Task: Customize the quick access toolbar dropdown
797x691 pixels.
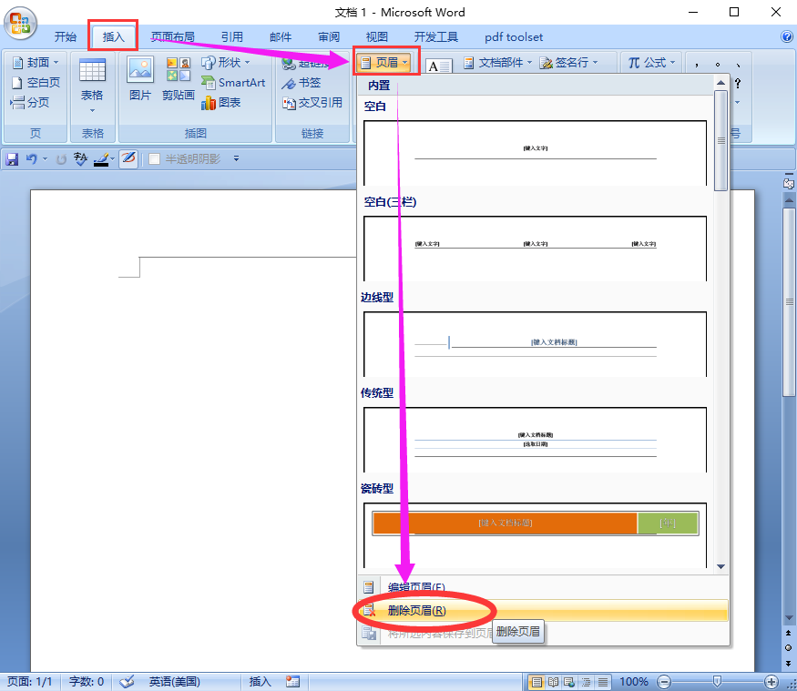Action: 236,159
